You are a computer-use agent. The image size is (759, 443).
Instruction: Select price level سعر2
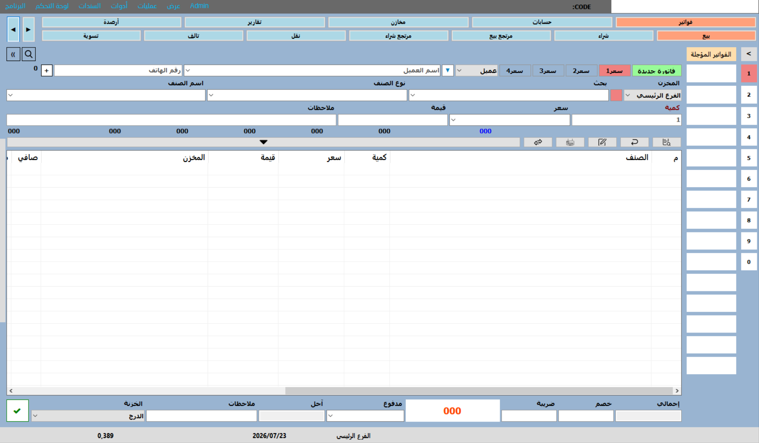point(581,71)
